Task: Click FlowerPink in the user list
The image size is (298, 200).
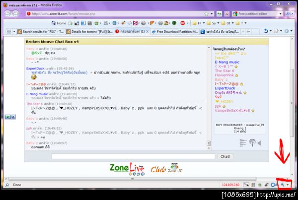Action: point(224,75)
